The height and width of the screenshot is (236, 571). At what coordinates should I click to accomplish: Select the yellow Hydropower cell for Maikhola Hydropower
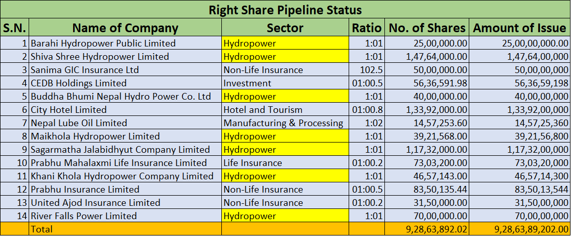285,136
